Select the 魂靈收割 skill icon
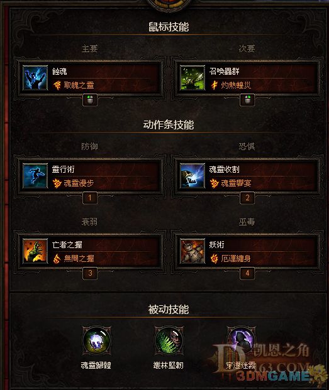 pyautogui.click(x=192, y=176)
